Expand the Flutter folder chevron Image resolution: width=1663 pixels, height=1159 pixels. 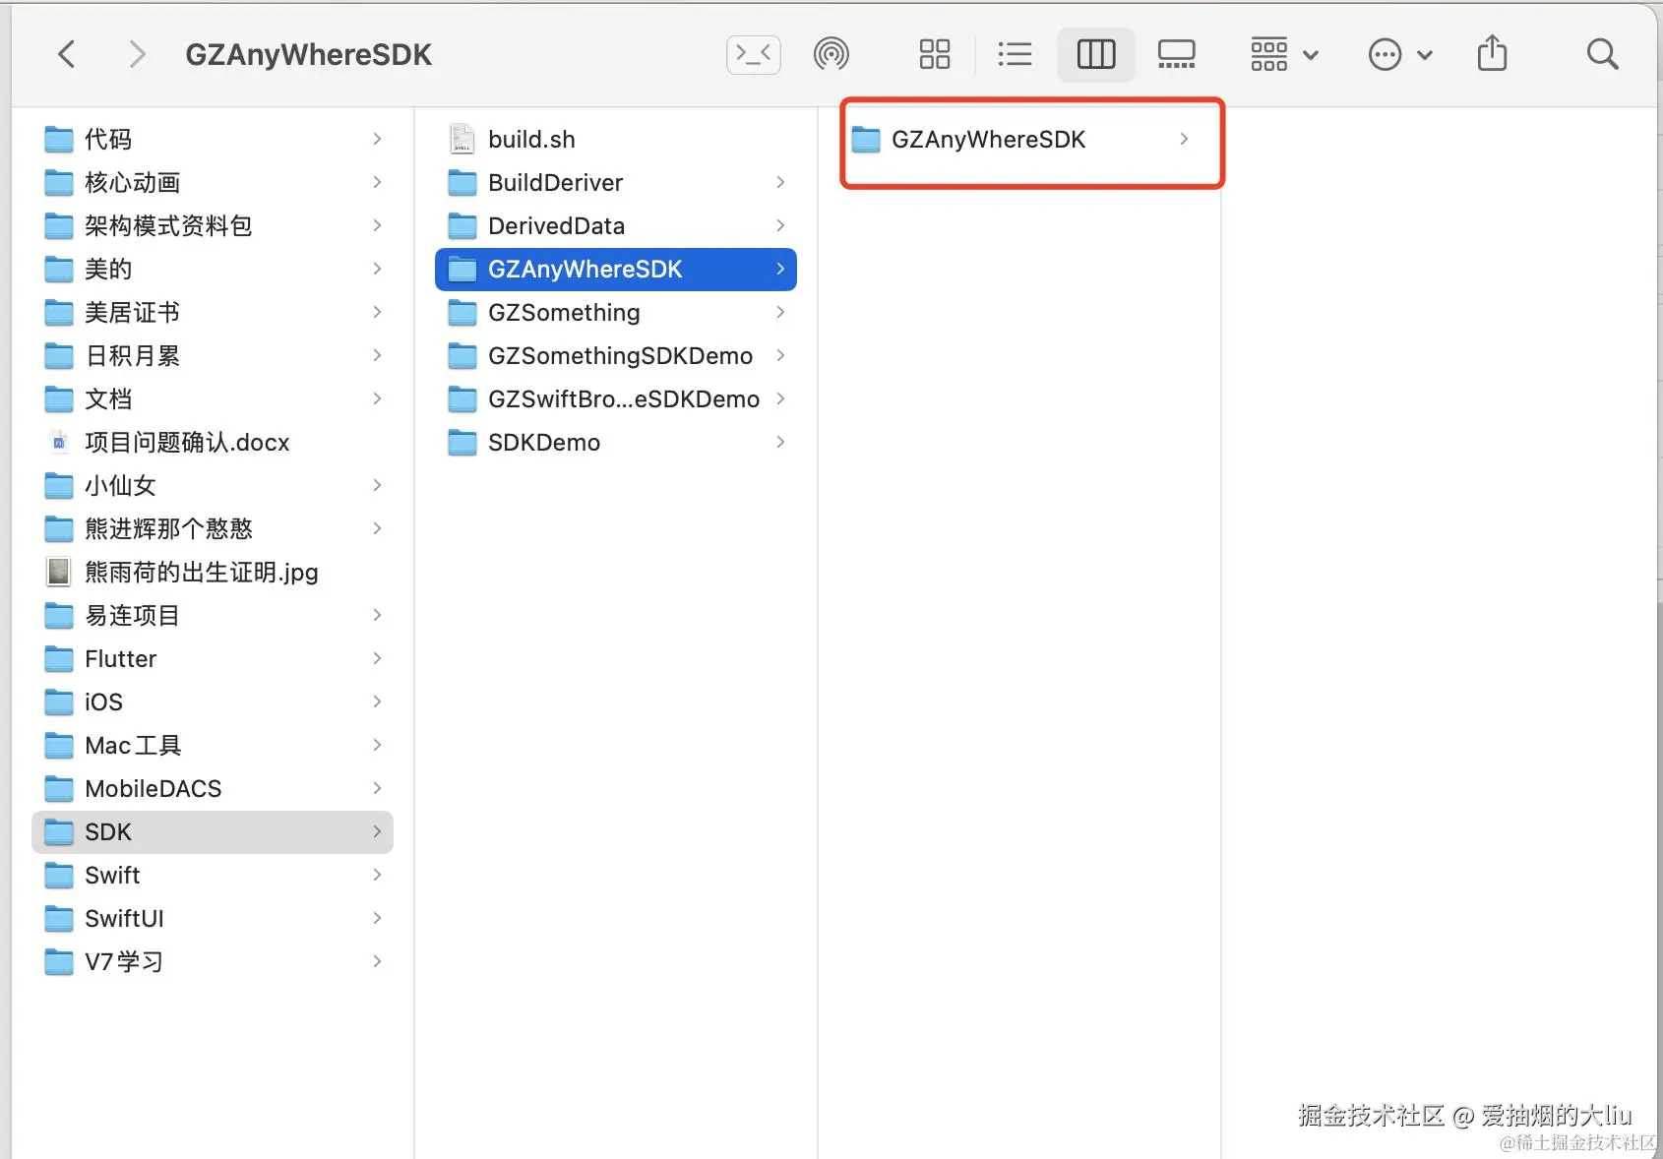click(377, 659)
